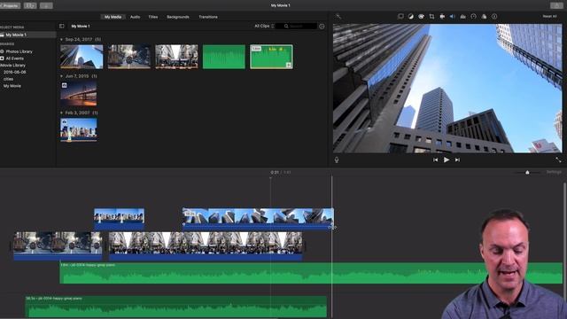Screen dimensions: 567x319
Task: Select skyscraper overlay clip in timeline
Action: [x=258, y=219]
